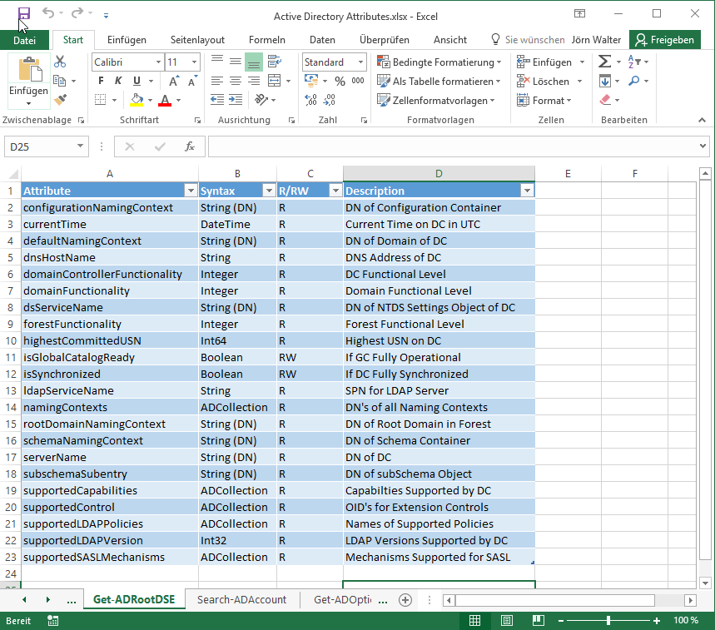Viewport: 715px width, 630px height.
Task: Click the Freigeben share button
Action: point(664,40)
